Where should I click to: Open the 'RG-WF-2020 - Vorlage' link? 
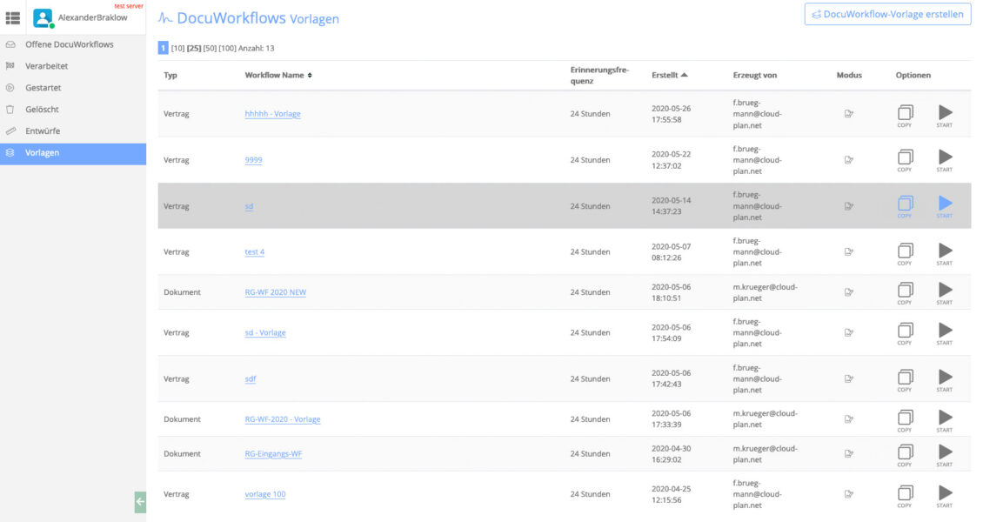(282, 419)
